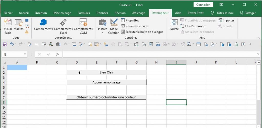Click Exécuter la boîte de dialogue
Image resolution: width=262 pixels, height=128 pixels.
point(142,32)
